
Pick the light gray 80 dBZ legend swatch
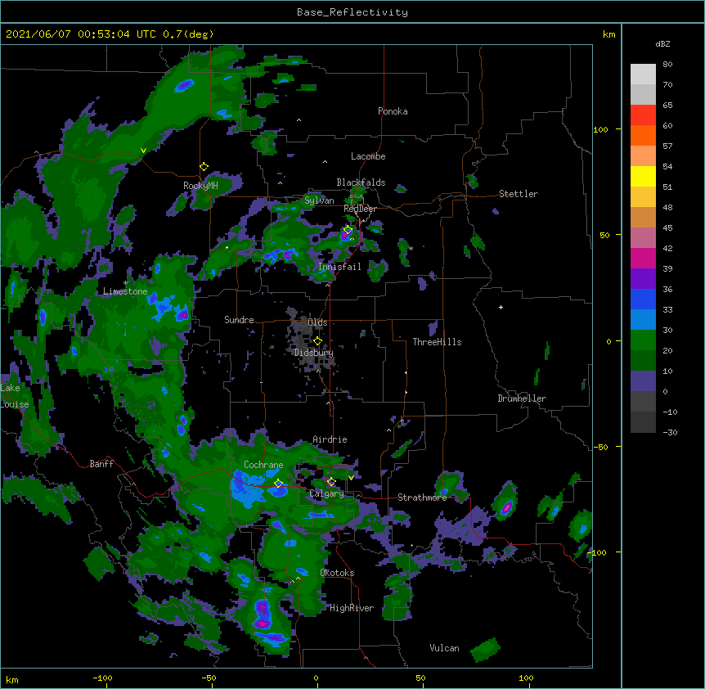click(643, 74)
